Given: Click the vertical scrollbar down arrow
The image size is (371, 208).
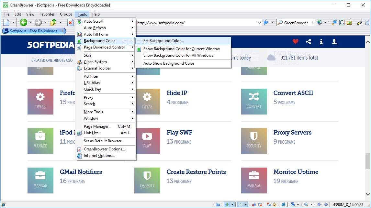Looking at the screenshot, I should pos(368,194).
